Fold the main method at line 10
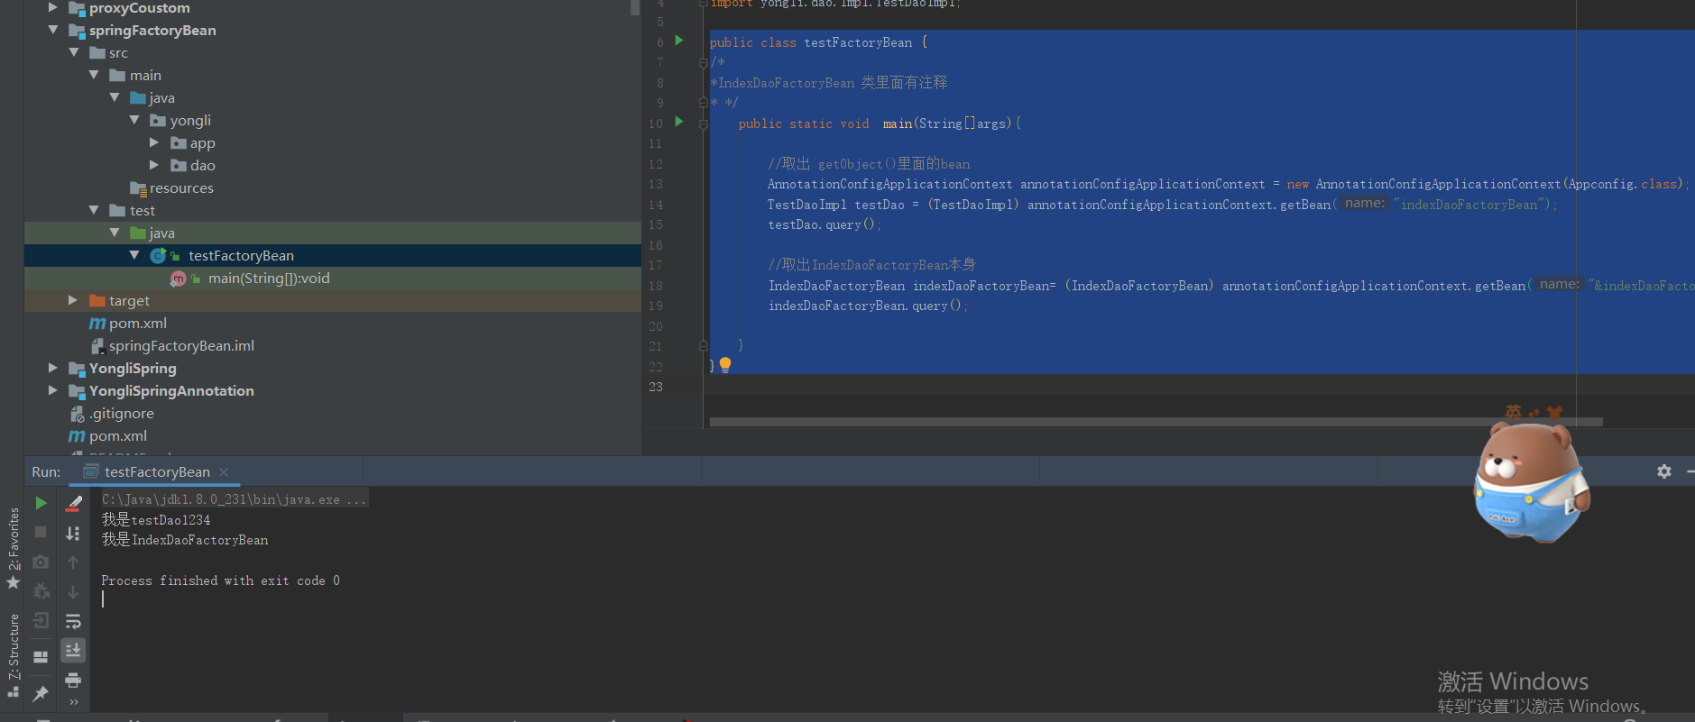Viewport: 1695px width, 722px height. point(703,123)
